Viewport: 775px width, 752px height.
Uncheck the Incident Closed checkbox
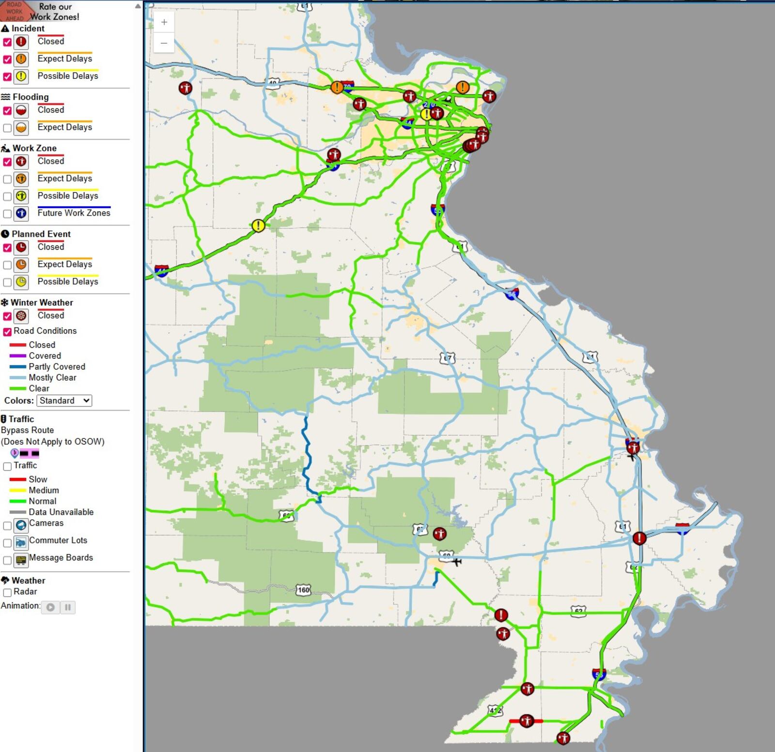point(7,42)
